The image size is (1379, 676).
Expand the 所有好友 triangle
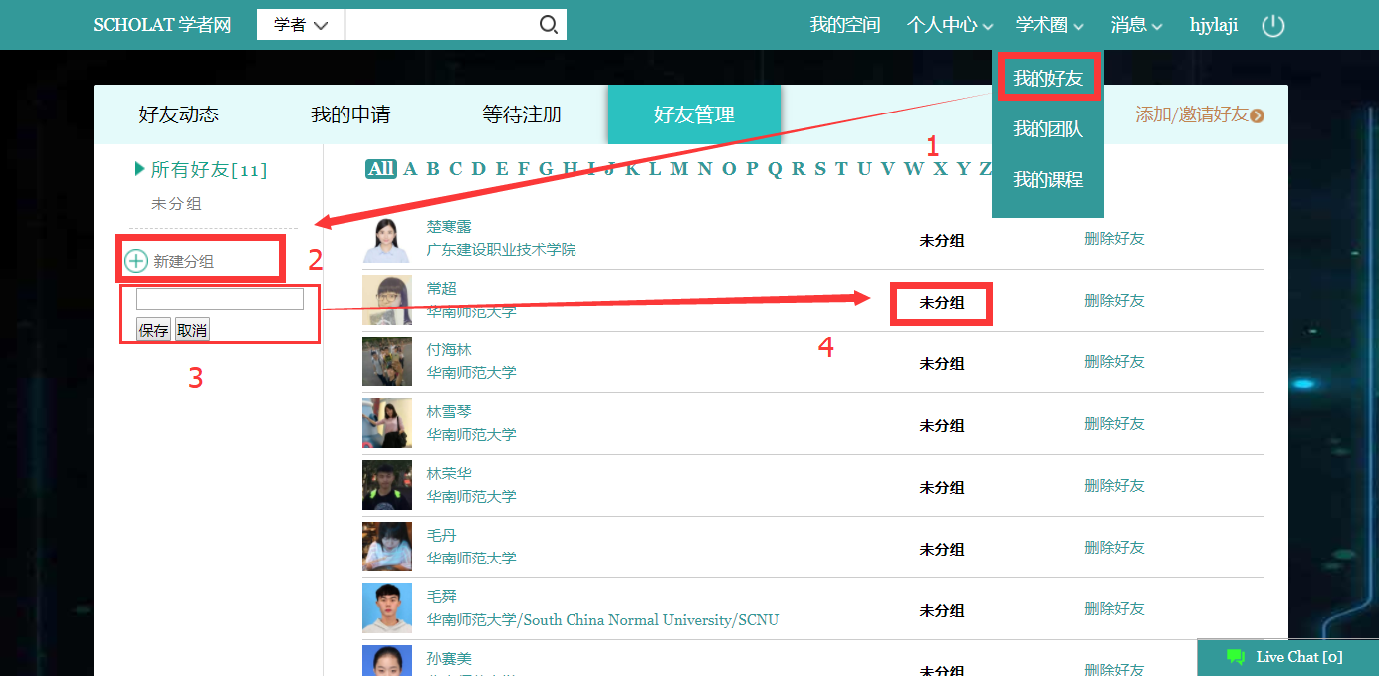(140, 170)
